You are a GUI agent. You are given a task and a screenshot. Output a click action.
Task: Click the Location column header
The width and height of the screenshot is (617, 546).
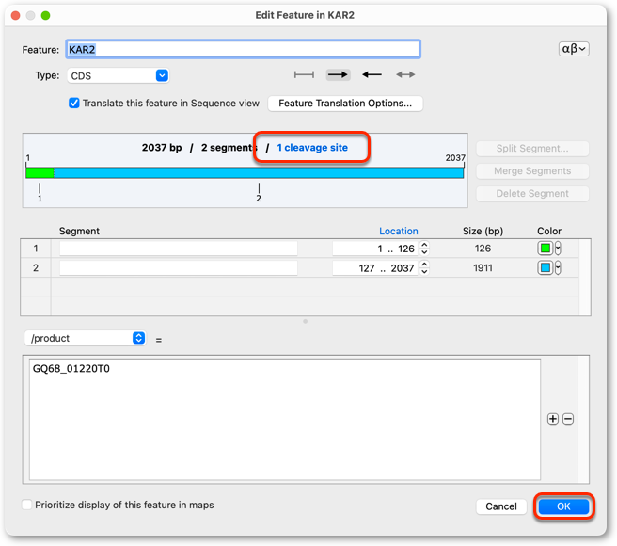(x=398, y=231)
